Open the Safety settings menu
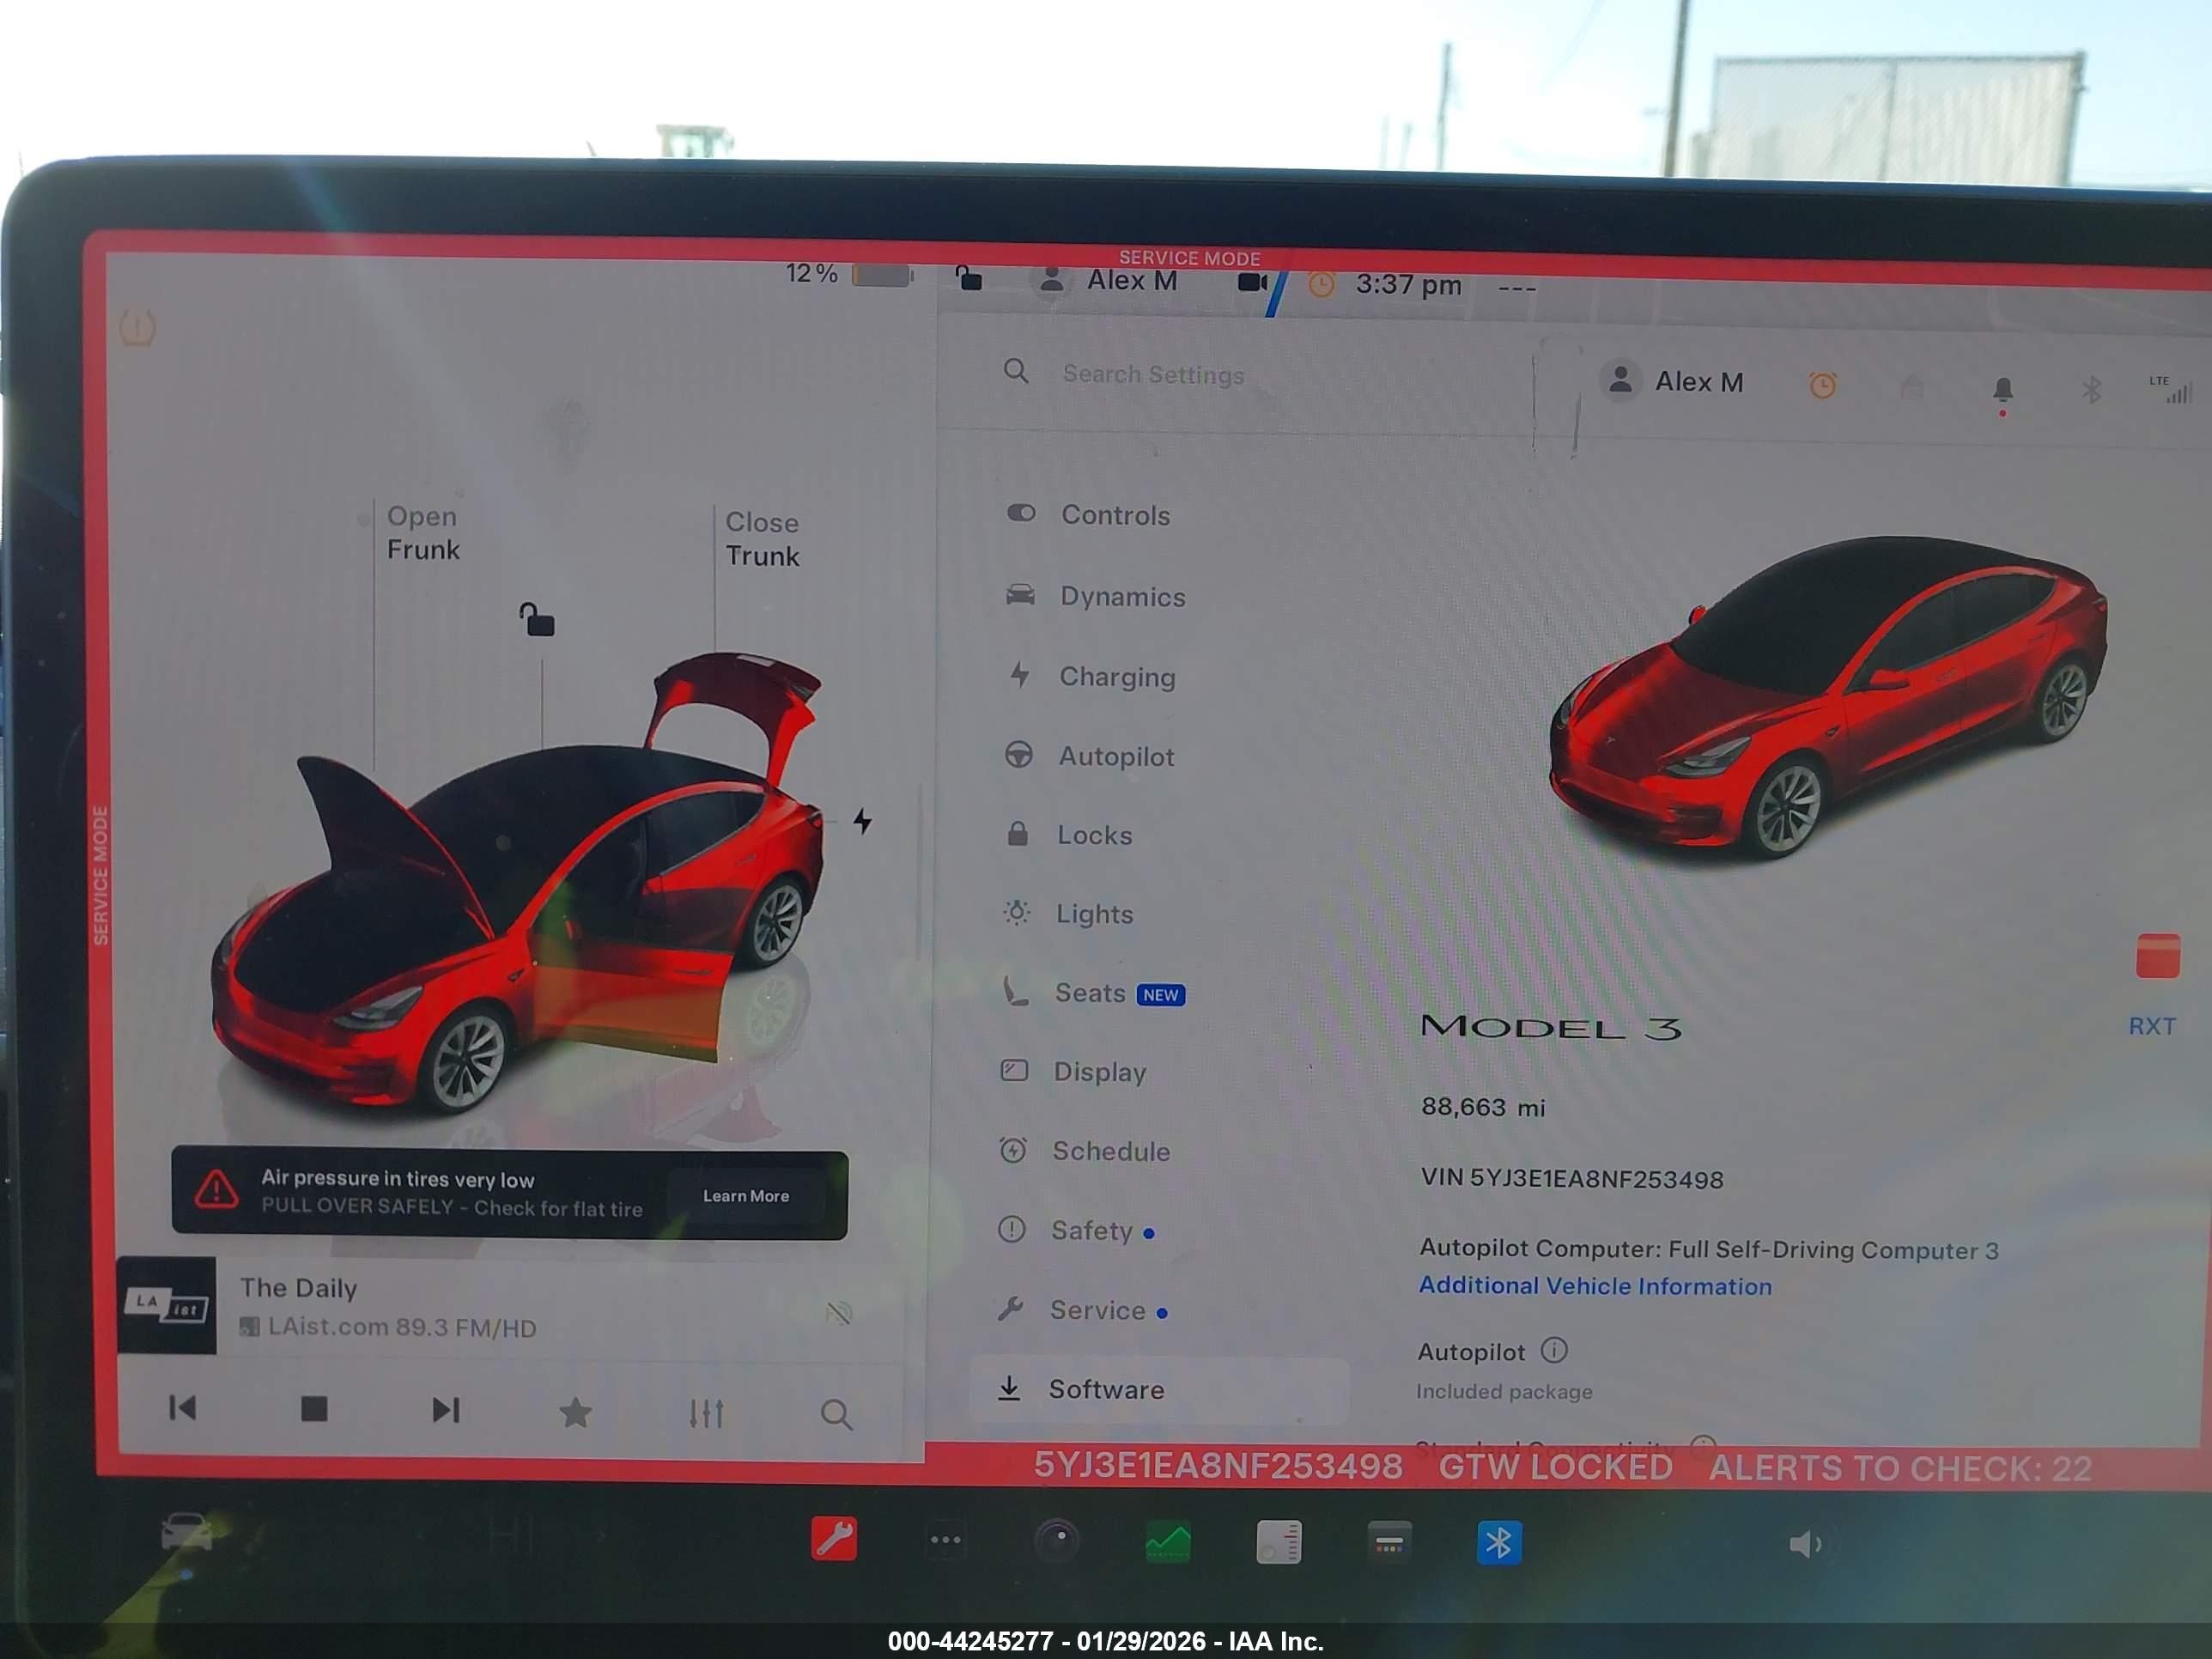This screenshot has width=2212, height=1659. click(1077, 1230)
